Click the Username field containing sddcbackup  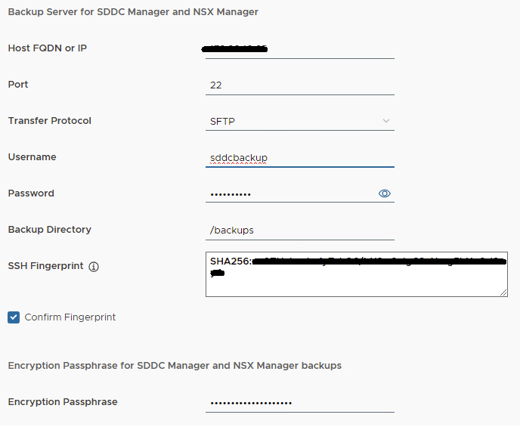[x=299, y=158]
